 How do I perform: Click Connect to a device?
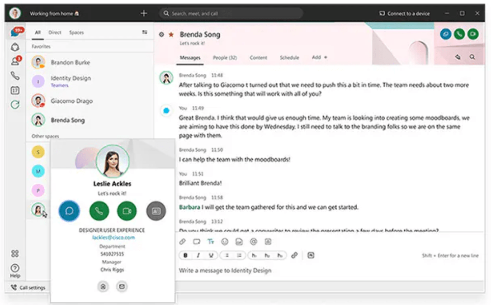[x=404, y=14]
